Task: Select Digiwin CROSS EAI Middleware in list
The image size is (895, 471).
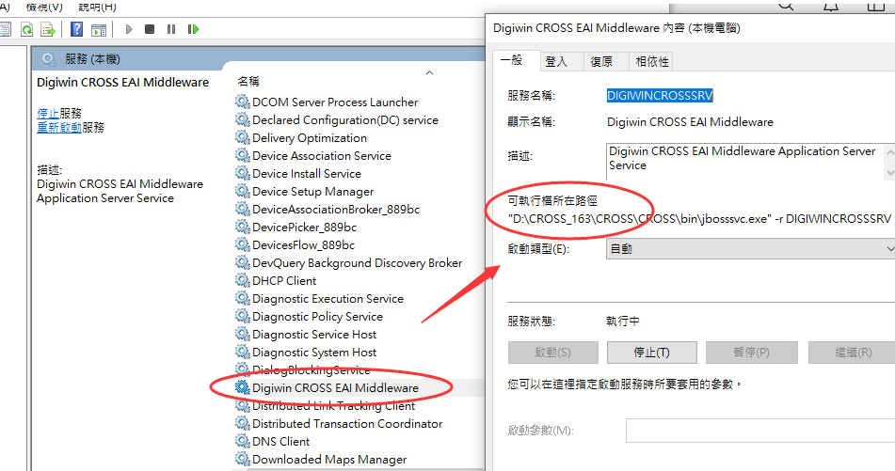Action: click(x=335, y=387)
